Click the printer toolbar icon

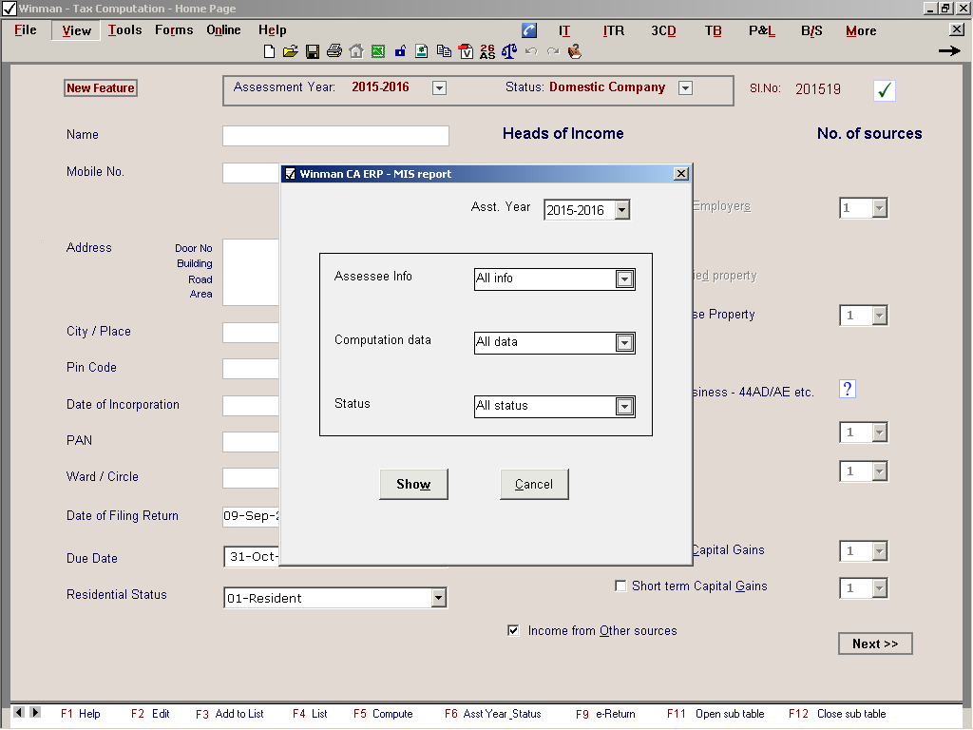pyautogui.click(x=334, y=51)
